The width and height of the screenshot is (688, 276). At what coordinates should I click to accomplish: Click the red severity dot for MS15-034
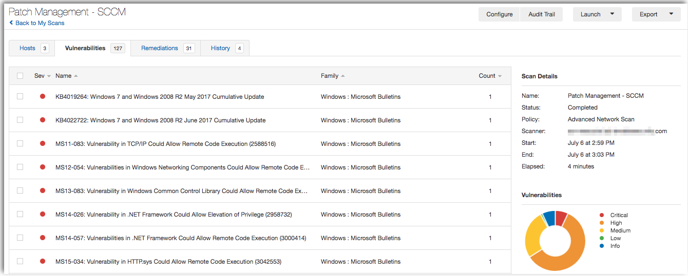(43, 261)
